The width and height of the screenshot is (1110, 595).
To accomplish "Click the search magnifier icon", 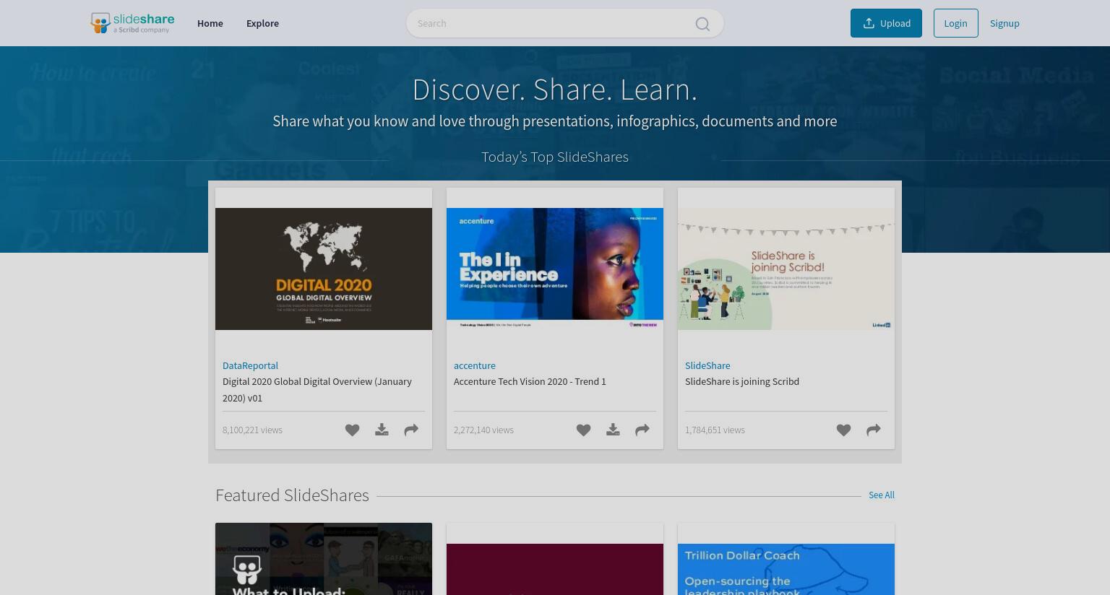I will click(702, 24).
